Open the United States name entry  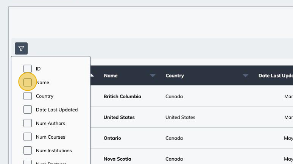click(x=119, y=117)
